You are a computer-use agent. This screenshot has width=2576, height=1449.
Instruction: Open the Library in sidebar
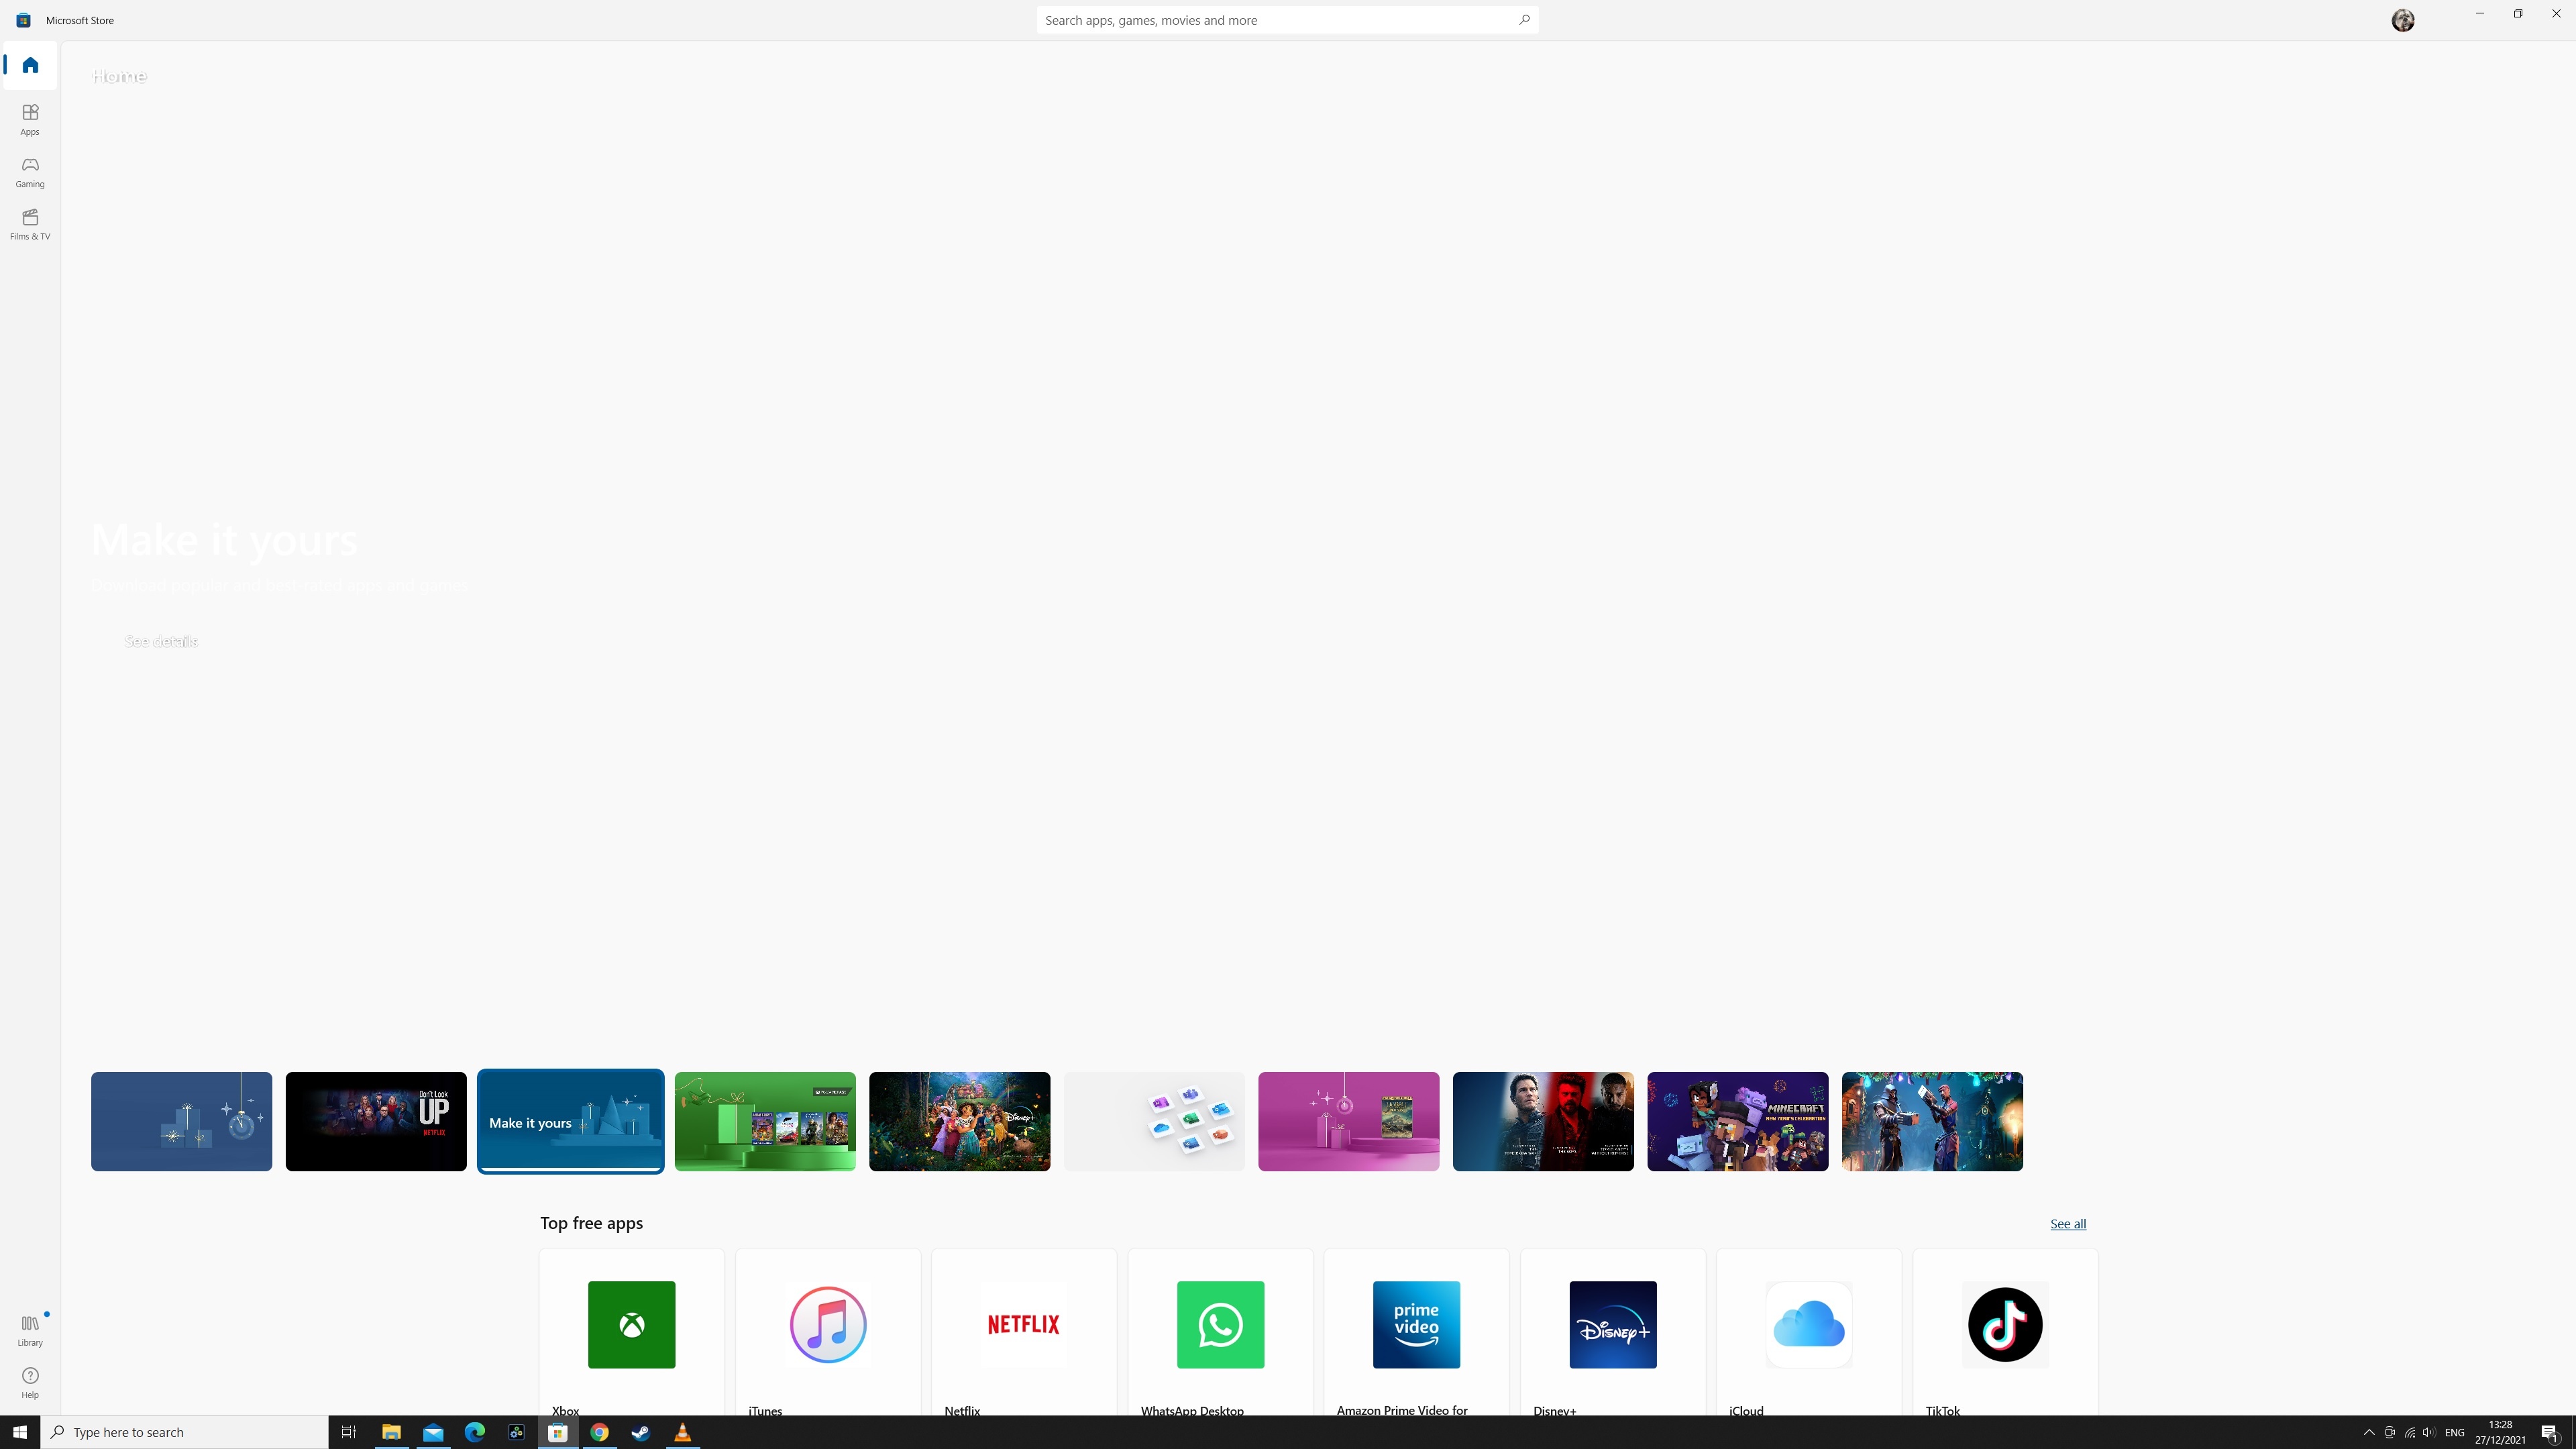30,1330
